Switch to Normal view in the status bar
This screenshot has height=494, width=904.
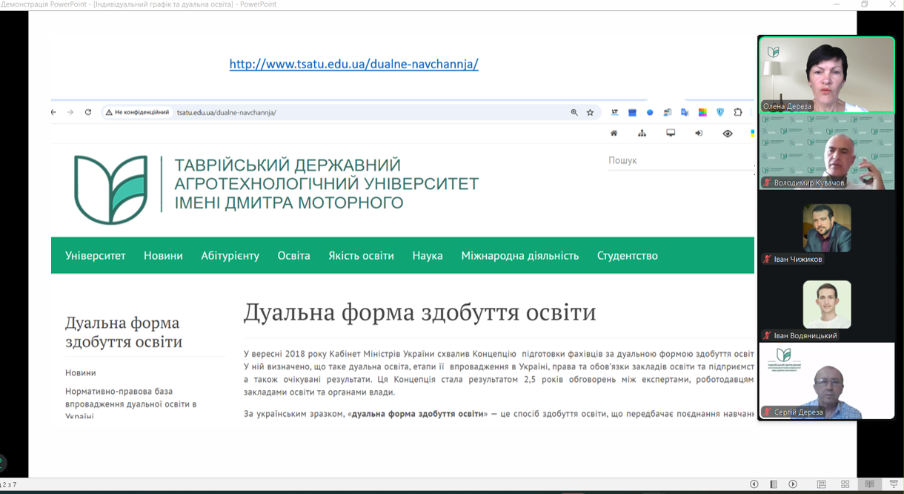coord(821,484)
